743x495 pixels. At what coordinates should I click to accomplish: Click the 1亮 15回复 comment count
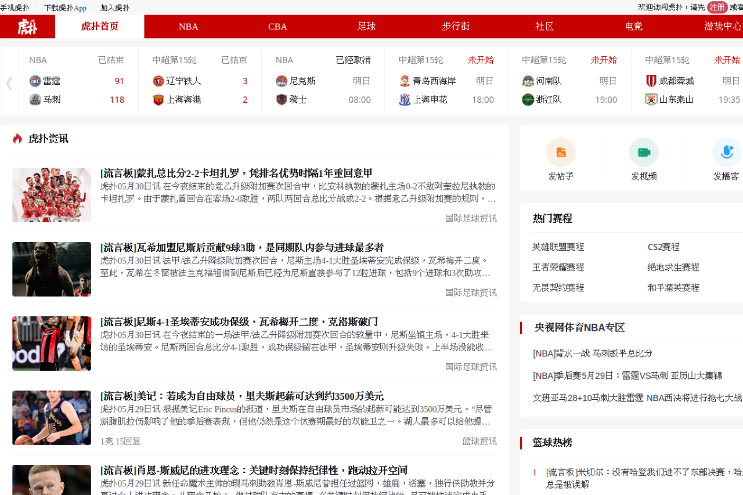coord(121,441)
